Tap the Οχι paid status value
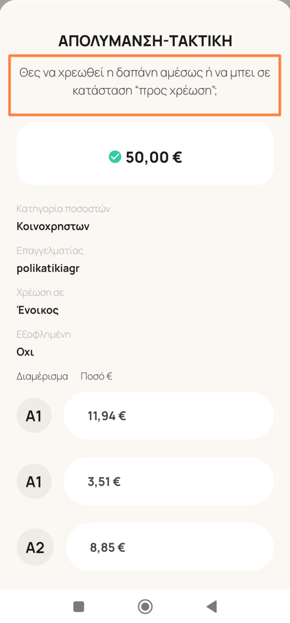 (26, 352)
